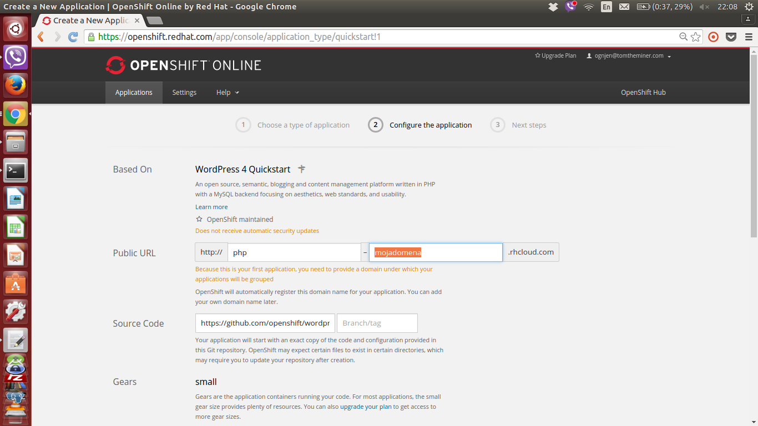Launch LibreOffice Writer from dock
This screenshot has height=426, width=758.
coord(16,199)
